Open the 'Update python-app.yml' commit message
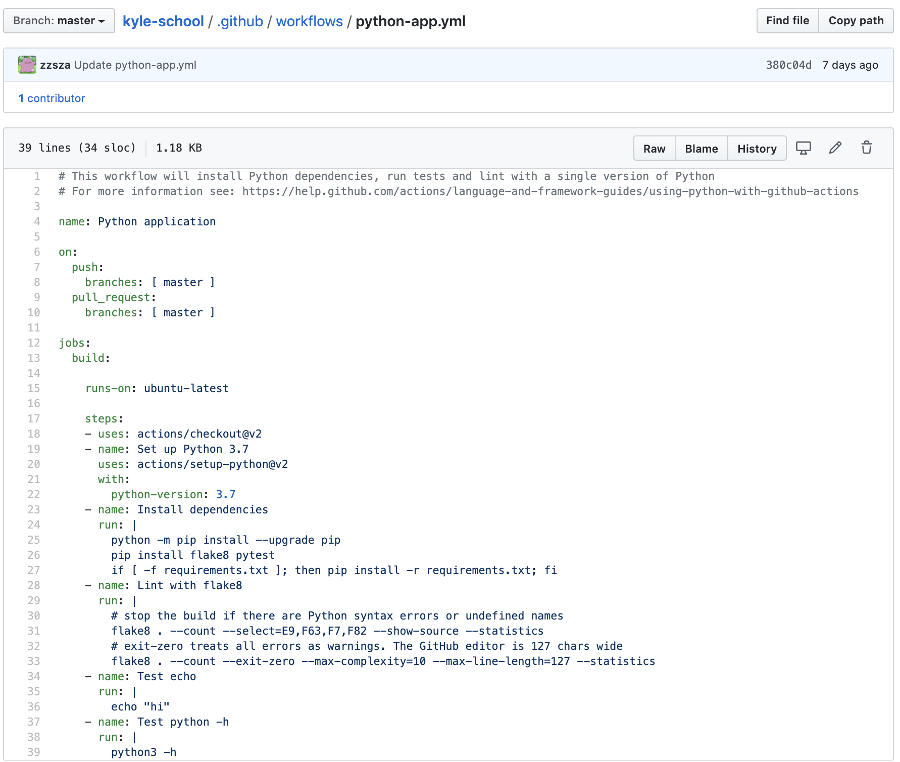 point(135,65)
